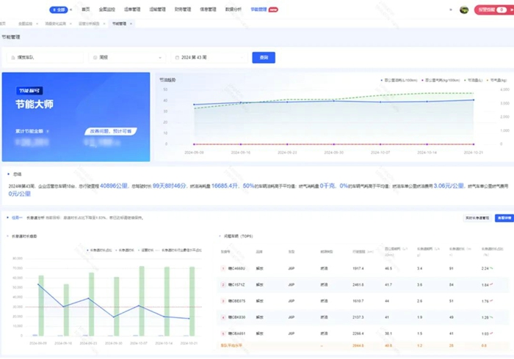Screen dimensions: 514x359
Task: Click the rank 1 badge in TOP5 table
Action: click(x=222, y=269)
